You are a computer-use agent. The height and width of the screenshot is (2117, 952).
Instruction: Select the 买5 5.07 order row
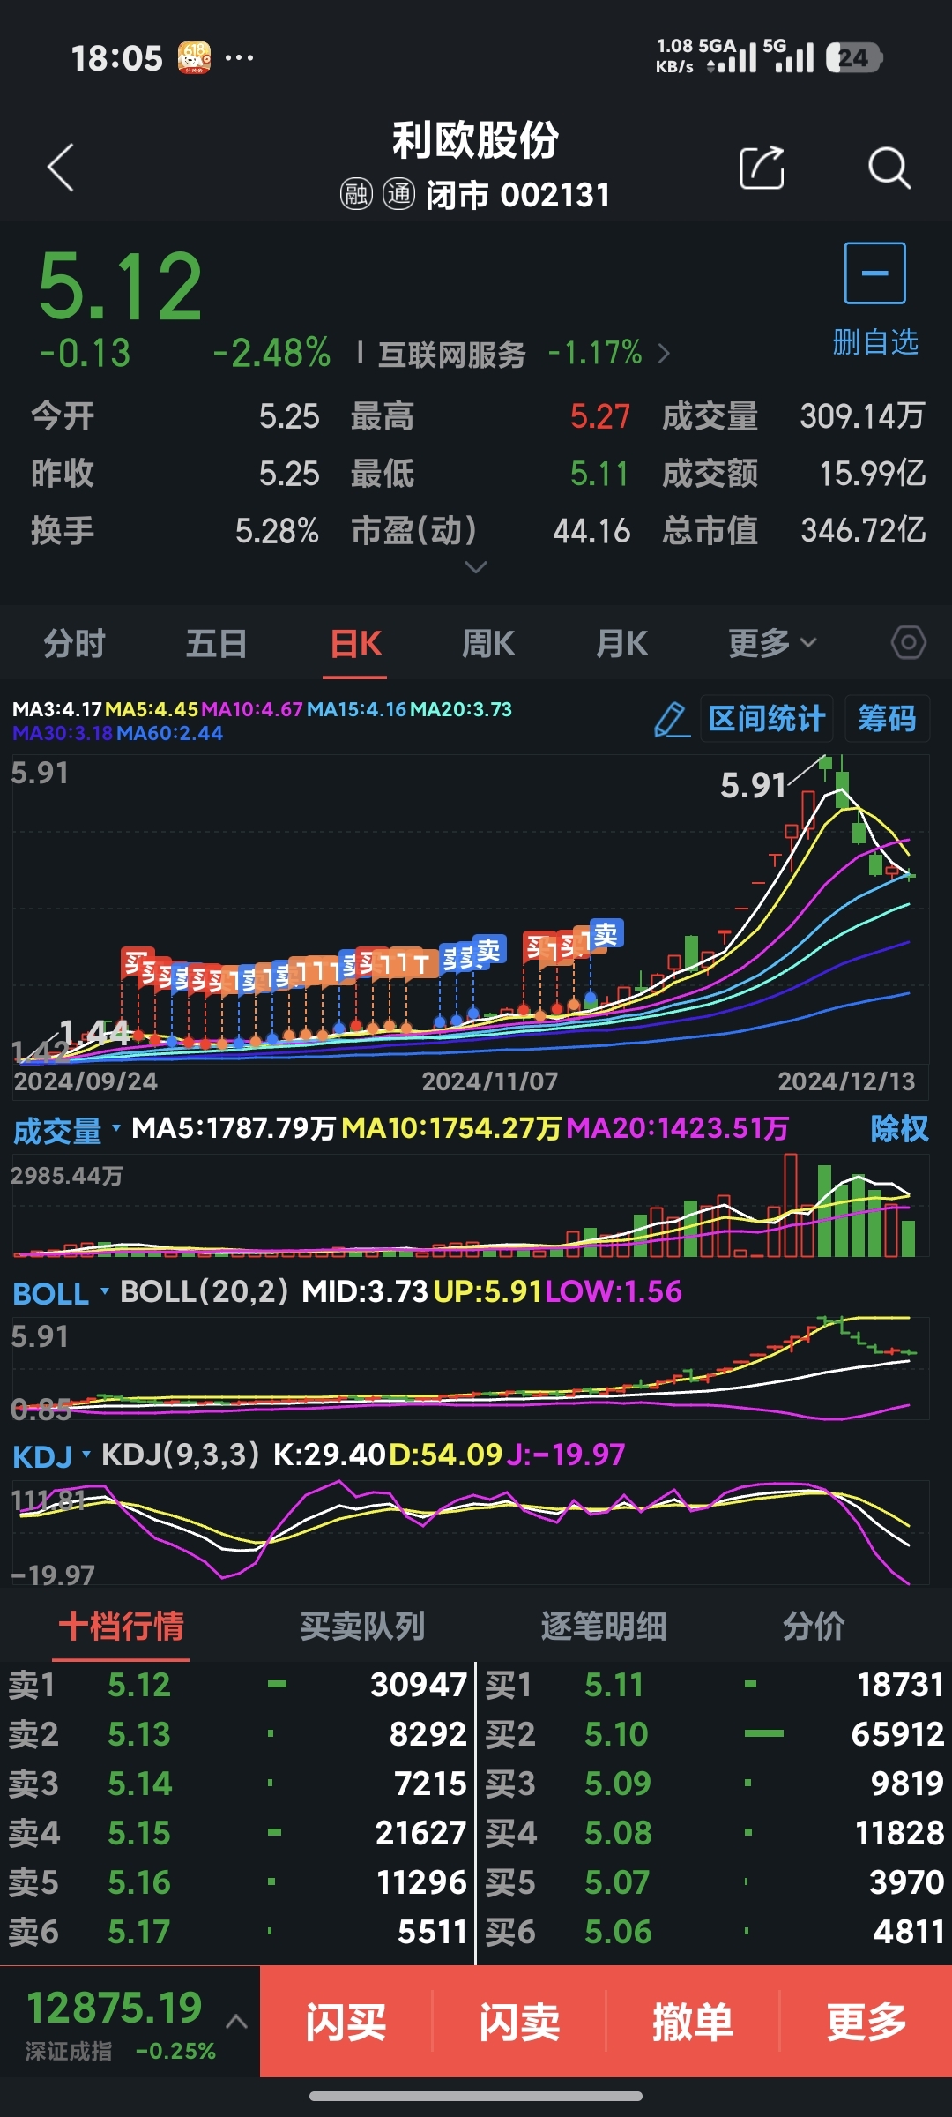pos(715,1882)
